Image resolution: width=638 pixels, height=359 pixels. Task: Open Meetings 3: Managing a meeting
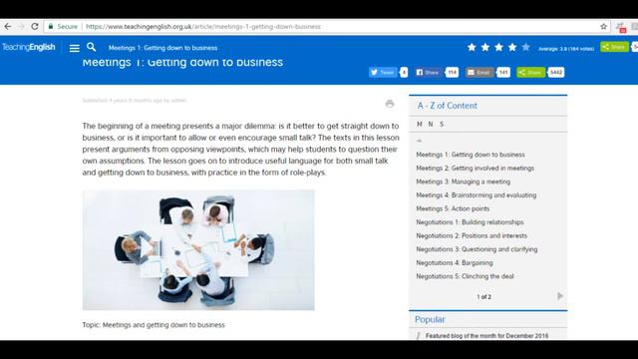coord(463,181)
